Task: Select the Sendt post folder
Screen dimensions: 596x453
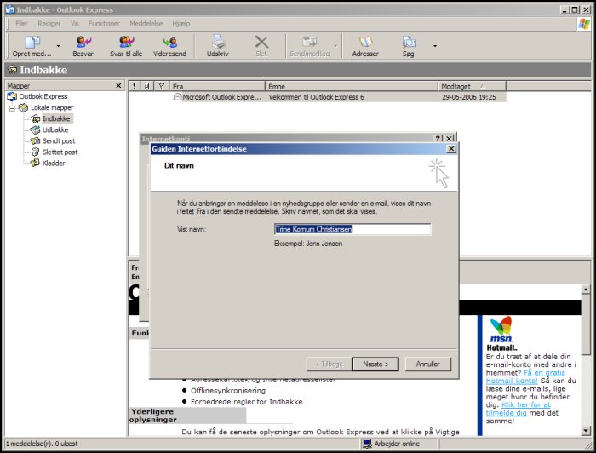Action: (x=58, y=140)
